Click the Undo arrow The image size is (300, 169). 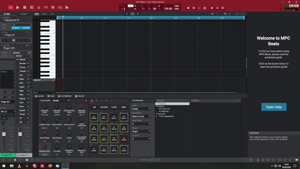[225, 14]
